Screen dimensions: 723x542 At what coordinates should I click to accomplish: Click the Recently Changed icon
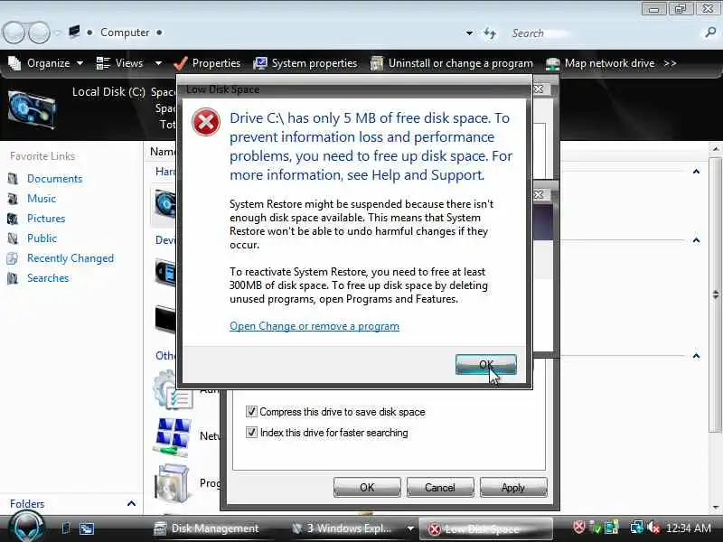(x=13, y=258)
